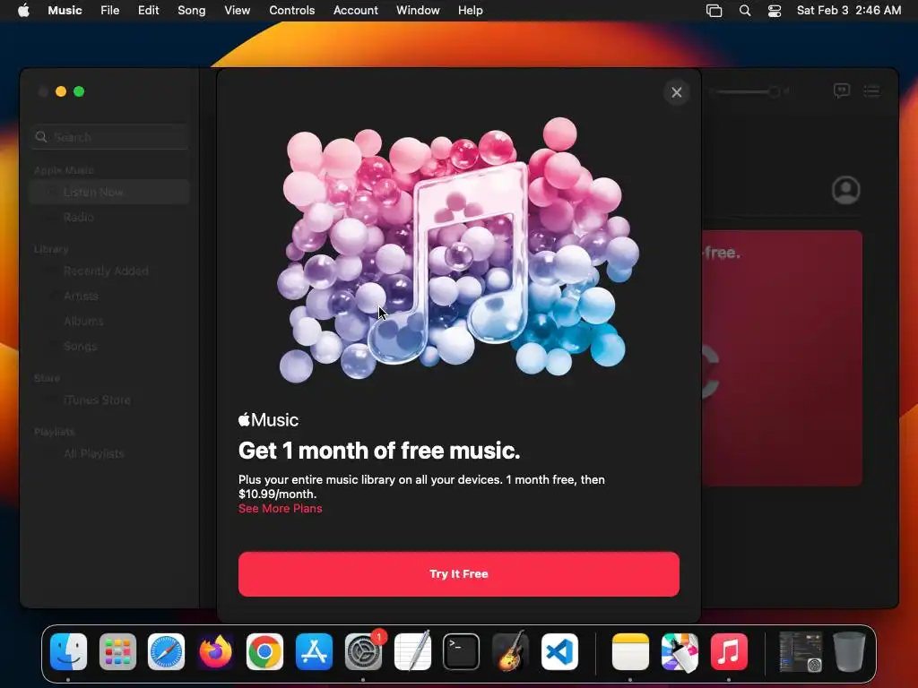
Task: Open TextEdit from the Dock
Action: click(x=412, y=651)
